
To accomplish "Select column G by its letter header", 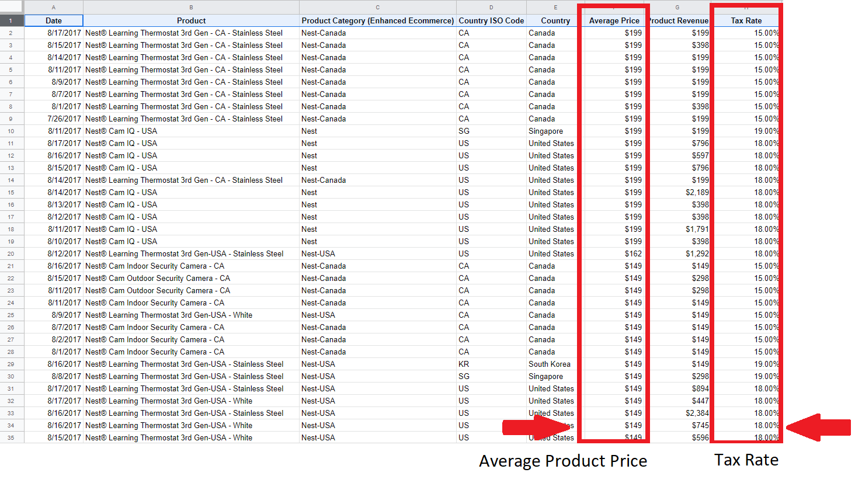I will tap(677, 7).
